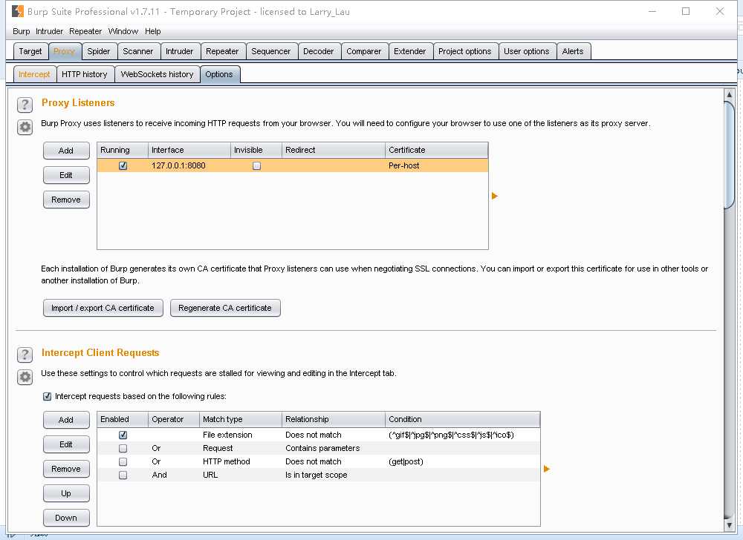Click the Up button for rules

coord(66,493)
